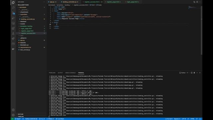Split the terminal panel

pyautogui.click(x=192, y=73)
